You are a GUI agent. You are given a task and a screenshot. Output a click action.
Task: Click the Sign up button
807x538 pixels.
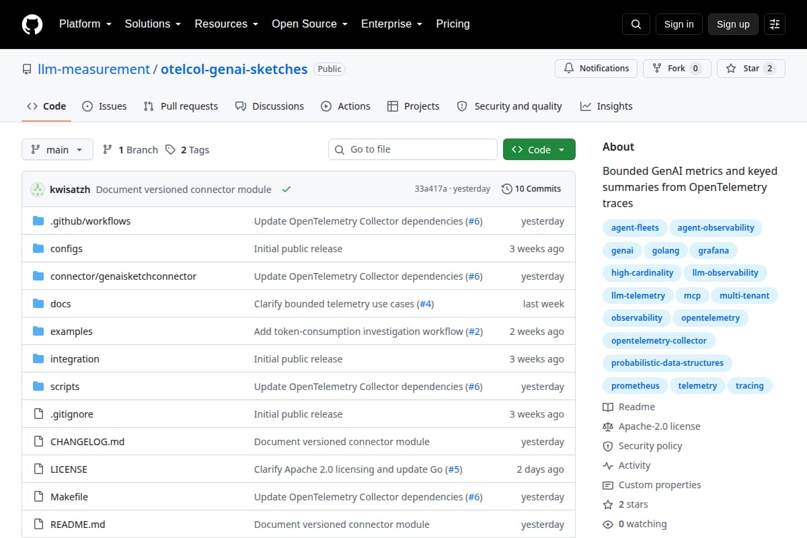pyautogui.click(x=733, y=24)
